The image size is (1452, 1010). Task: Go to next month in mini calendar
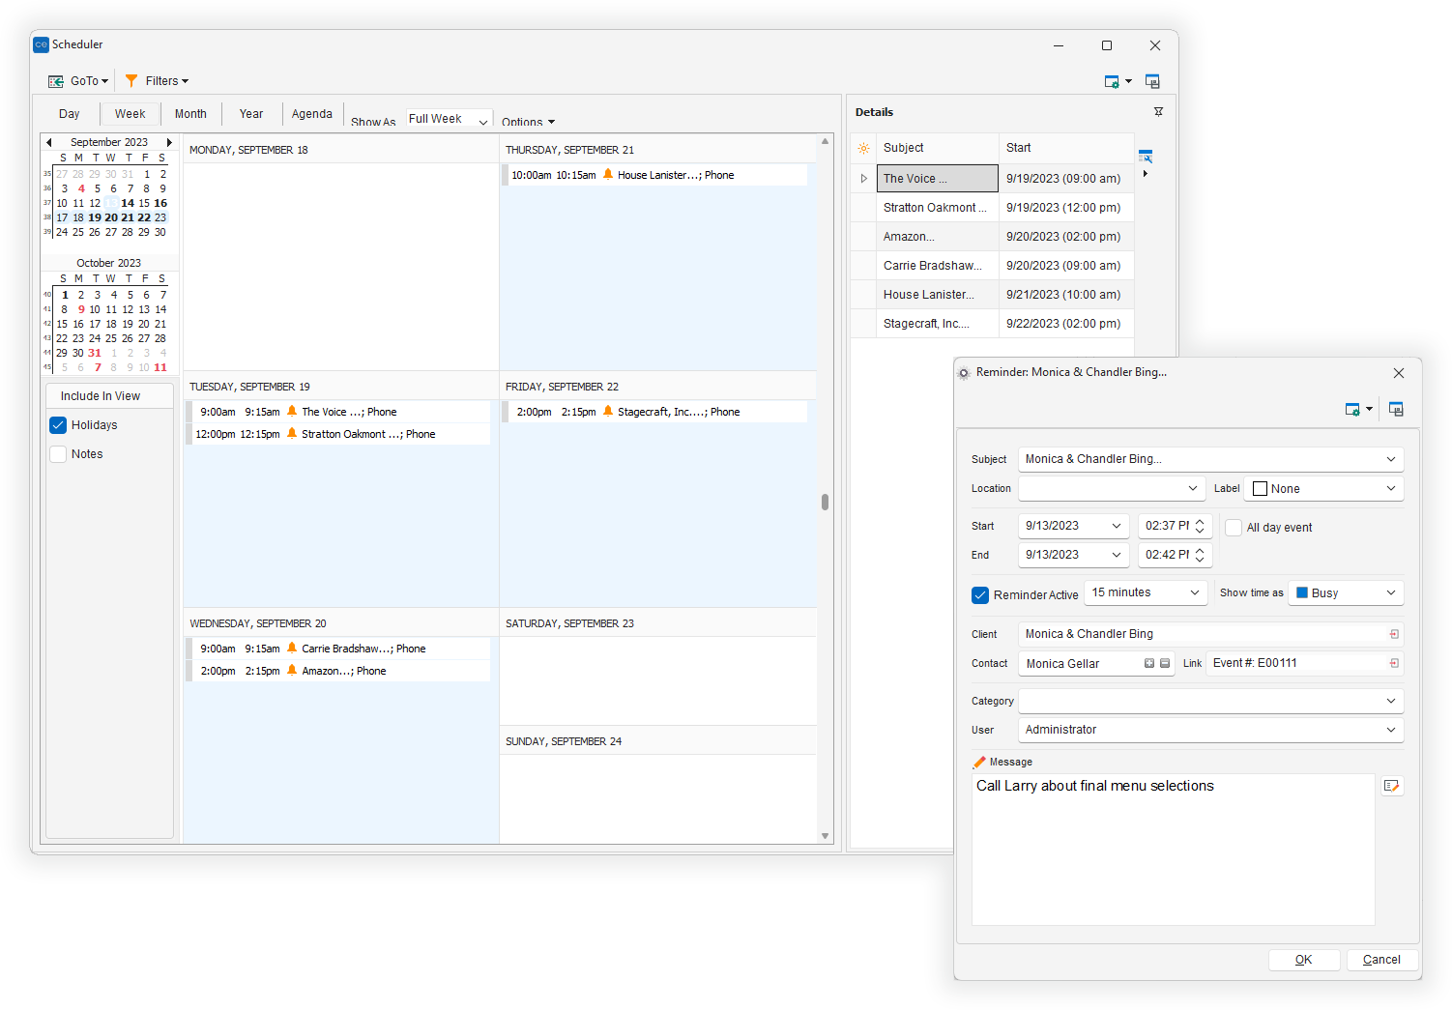pyautogui.click(x=169, y=142)
